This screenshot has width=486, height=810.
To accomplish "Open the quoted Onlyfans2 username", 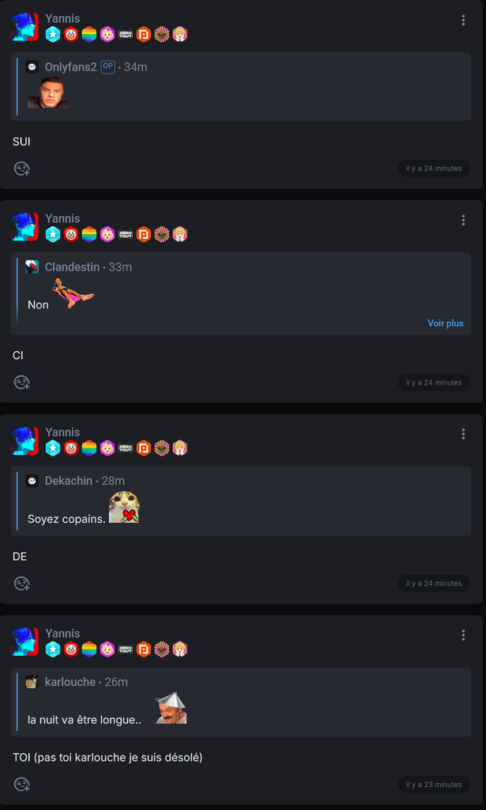I will (x=70, y=67).
